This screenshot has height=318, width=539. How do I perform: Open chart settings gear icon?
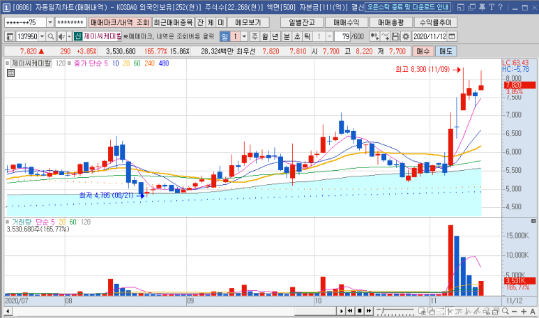click(x=406, y=36)
